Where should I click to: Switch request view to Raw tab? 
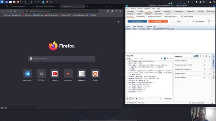pos(136,58)
